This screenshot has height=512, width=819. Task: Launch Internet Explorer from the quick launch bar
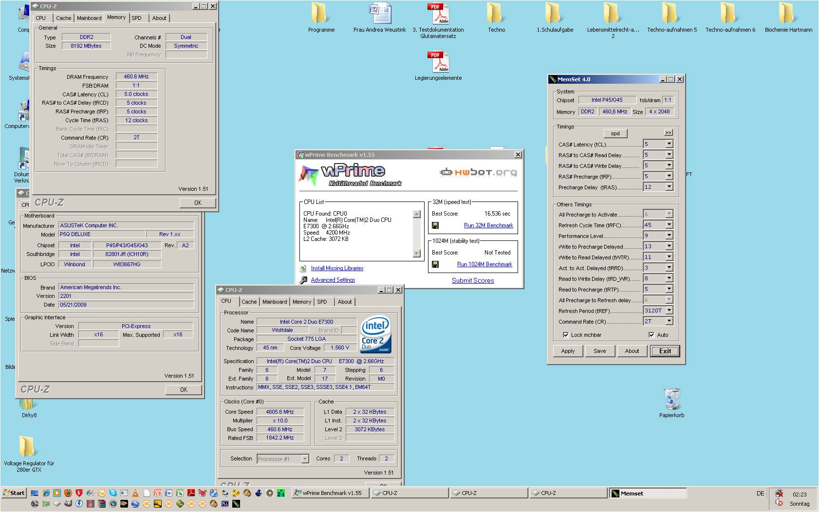(x=46, y=493)
